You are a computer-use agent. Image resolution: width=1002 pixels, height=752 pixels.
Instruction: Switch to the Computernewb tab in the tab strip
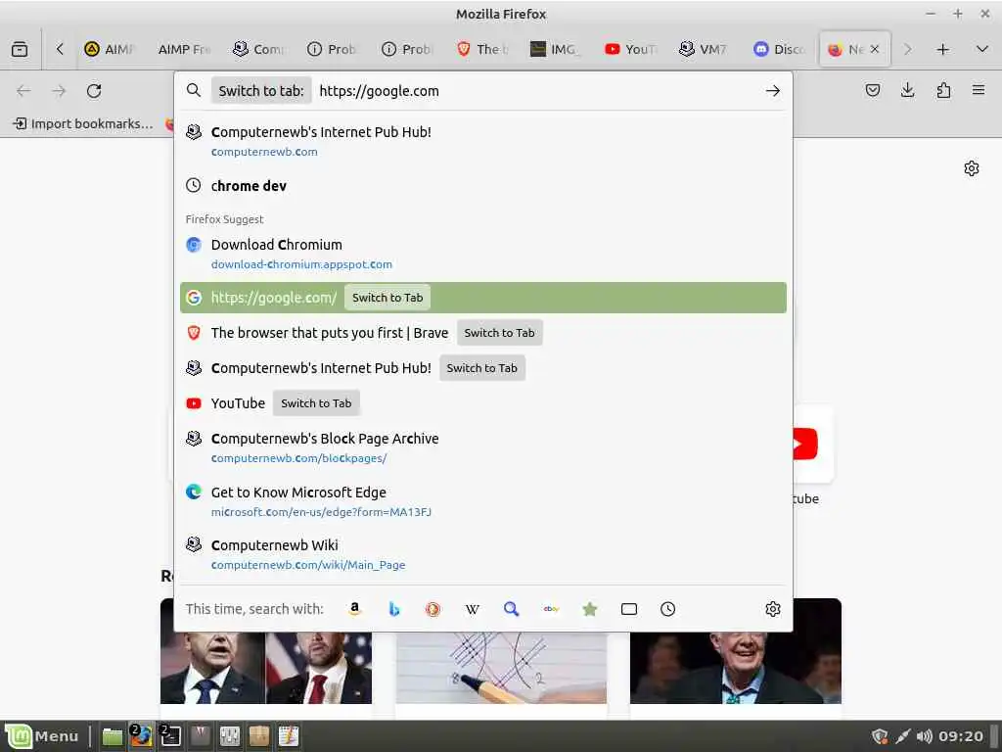click(258, 49)
